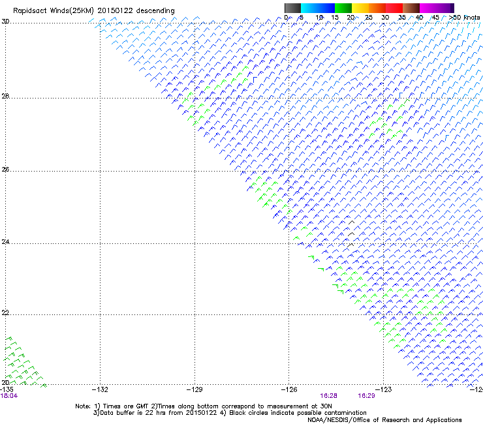Pick the red 30-35 knots color segment
The width and height of the screenshot is (483, 424).
[x=394, y=8]
